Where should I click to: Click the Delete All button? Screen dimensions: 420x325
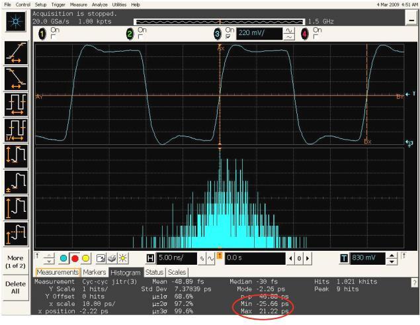(15, 288)
